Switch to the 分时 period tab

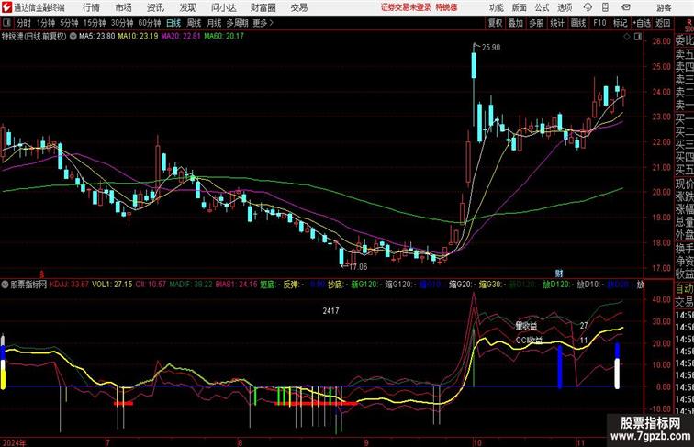[x=24, y=23]
